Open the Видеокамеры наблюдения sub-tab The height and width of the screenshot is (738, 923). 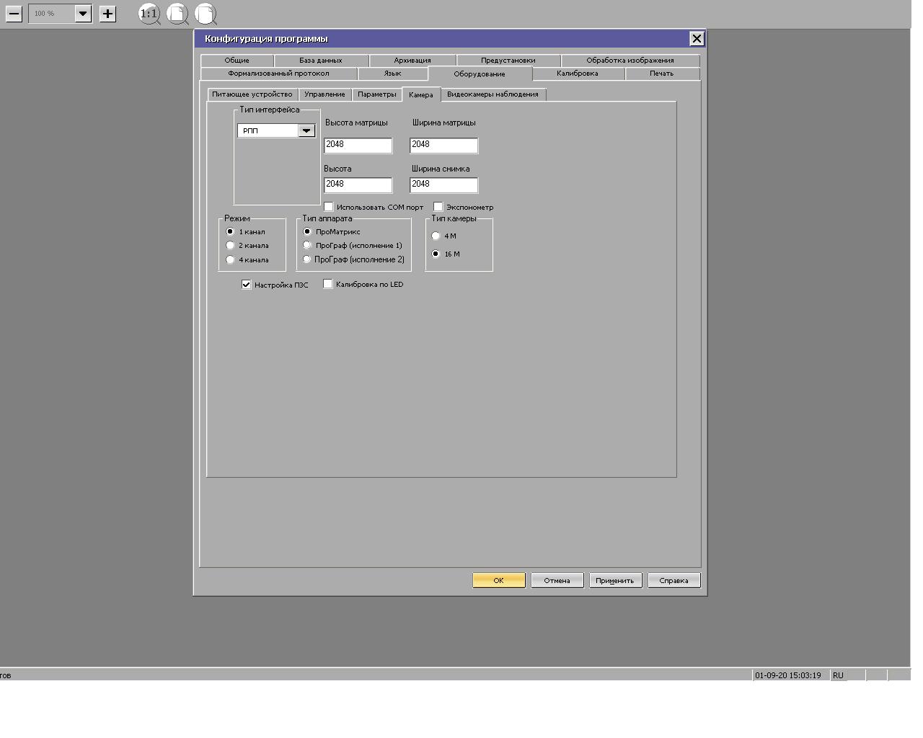pos(493,94)
